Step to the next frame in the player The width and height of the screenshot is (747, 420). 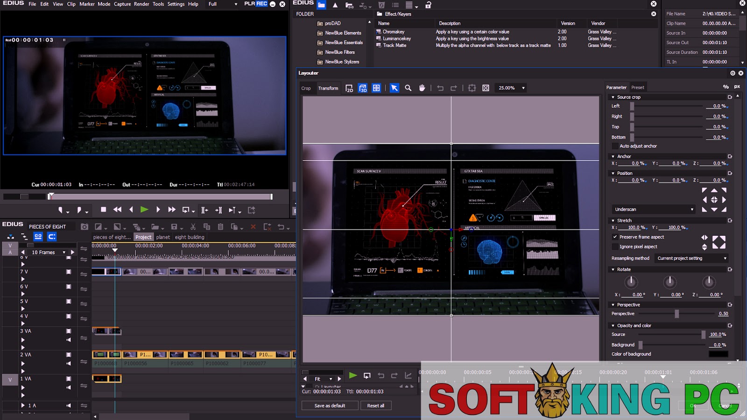click(158, 210)
